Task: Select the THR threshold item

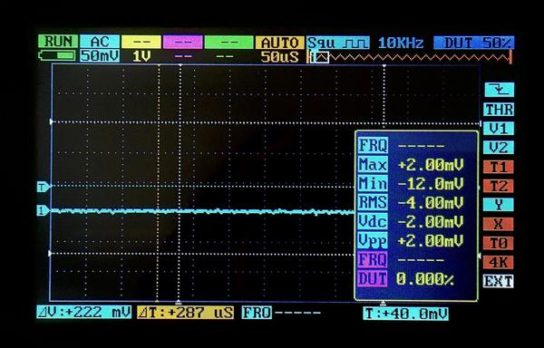Action: tap(499, 110)
